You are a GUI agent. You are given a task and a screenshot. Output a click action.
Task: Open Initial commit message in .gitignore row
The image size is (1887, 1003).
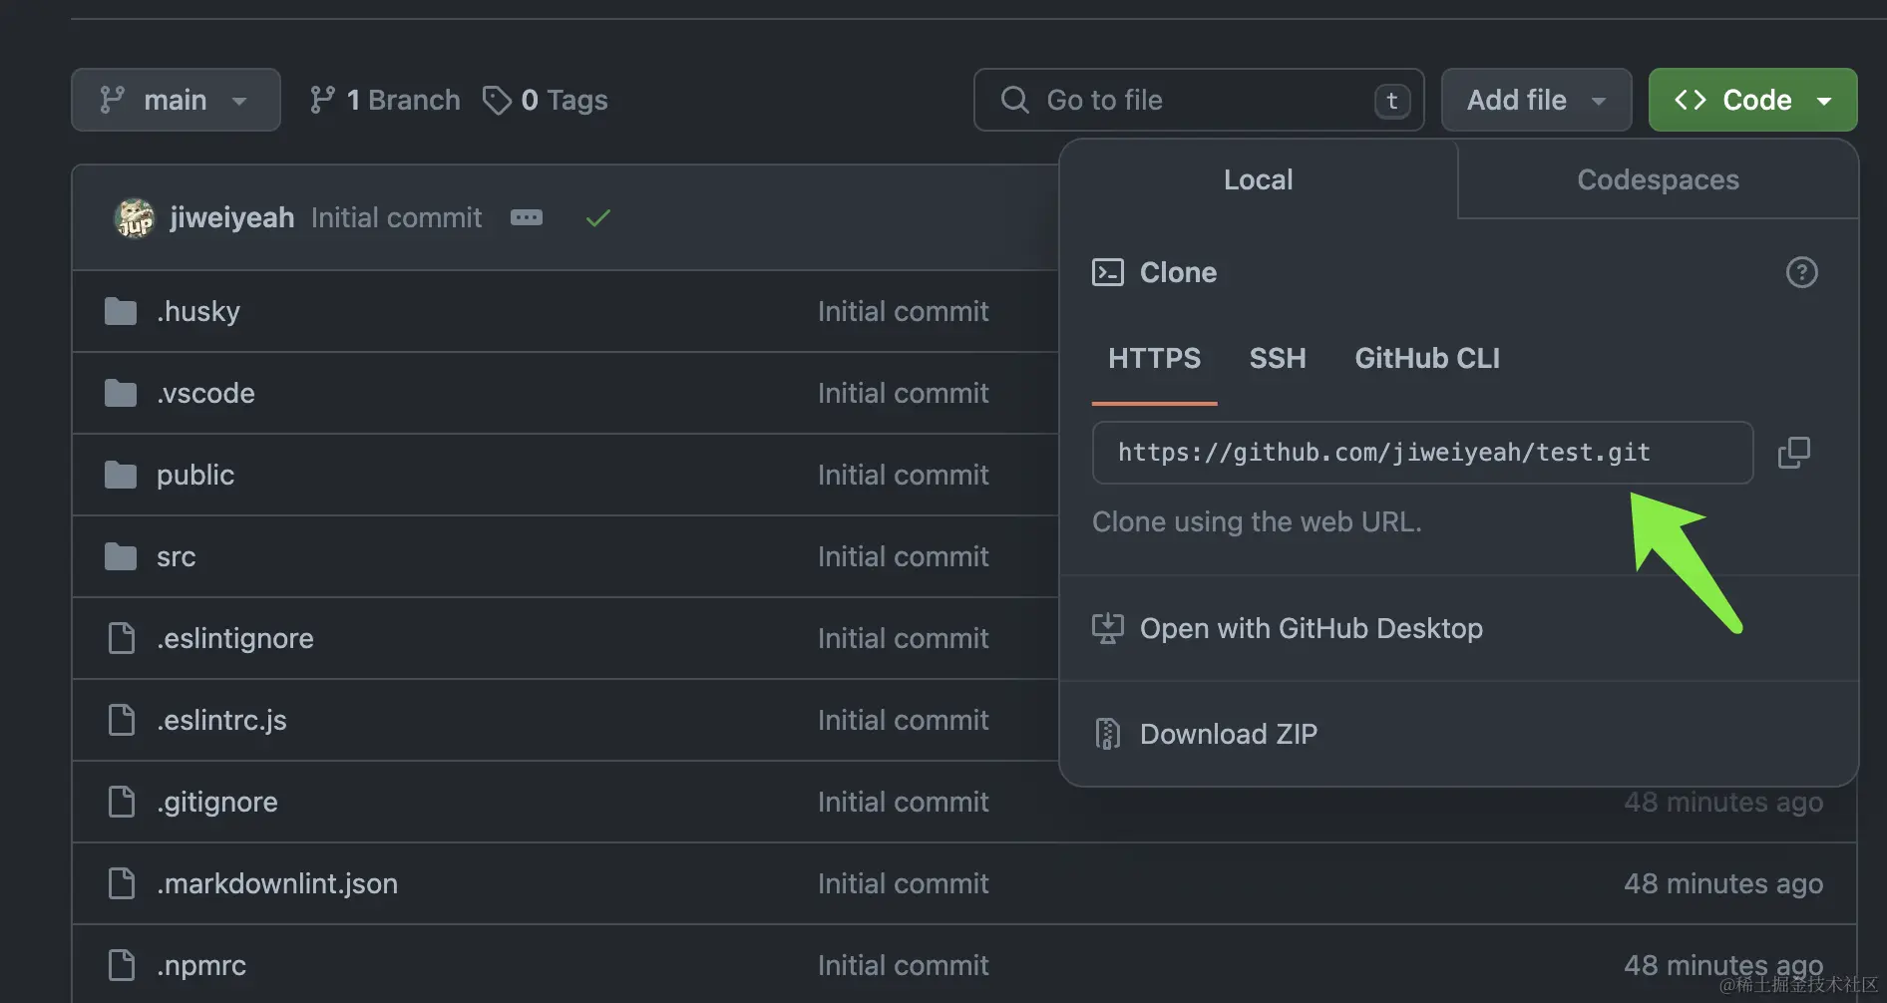(x=903, y=802)
